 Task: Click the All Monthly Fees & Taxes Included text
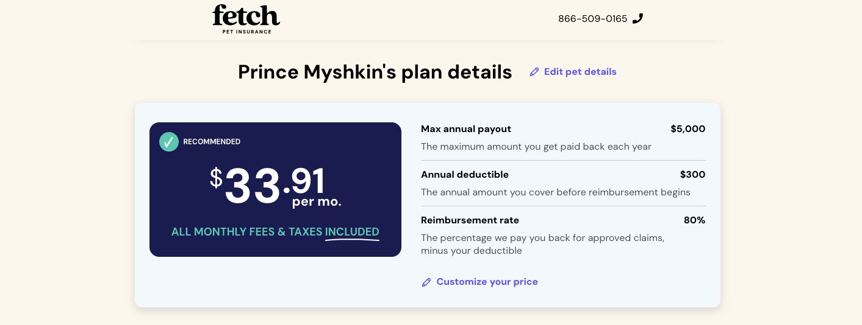(x=275, y=232)
